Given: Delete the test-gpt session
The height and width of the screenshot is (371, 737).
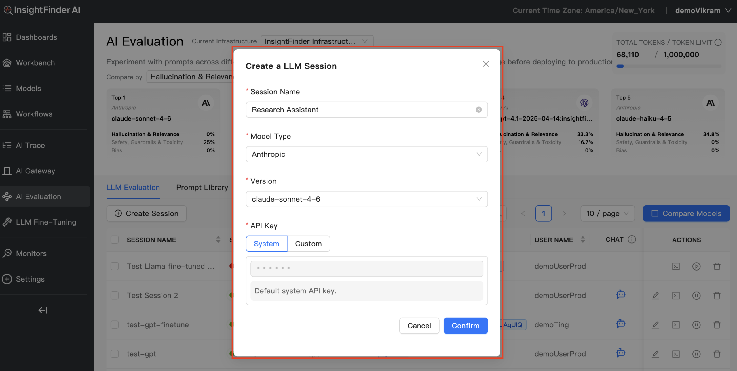Looking at the screenshot, I should (717, 354).
